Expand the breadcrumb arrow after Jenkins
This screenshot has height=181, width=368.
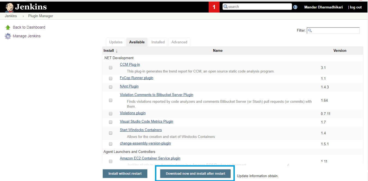coord(23,16)
